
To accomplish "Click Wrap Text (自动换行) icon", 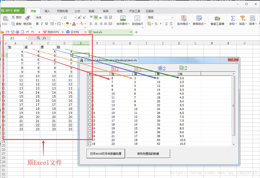I will click(137, 18).
